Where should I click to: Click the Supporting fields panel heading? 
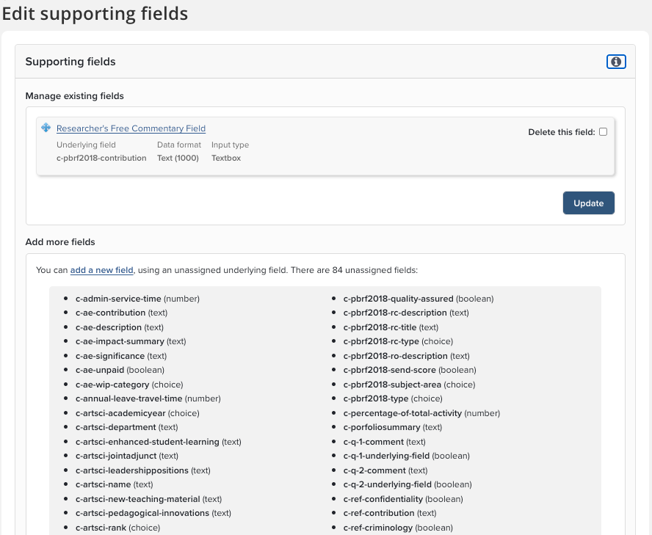70,62
